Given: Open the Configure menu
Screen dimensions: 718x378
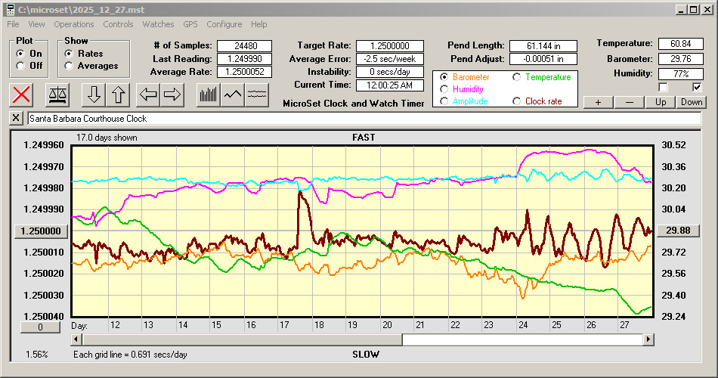Looking at the screenshot, I should (224, 24).
